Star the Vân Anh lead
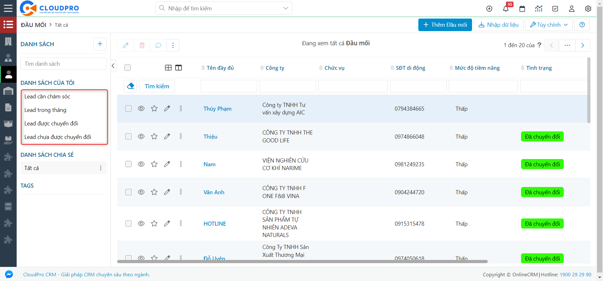The width and height of the screenshot is (603, 281). point(154,192)
